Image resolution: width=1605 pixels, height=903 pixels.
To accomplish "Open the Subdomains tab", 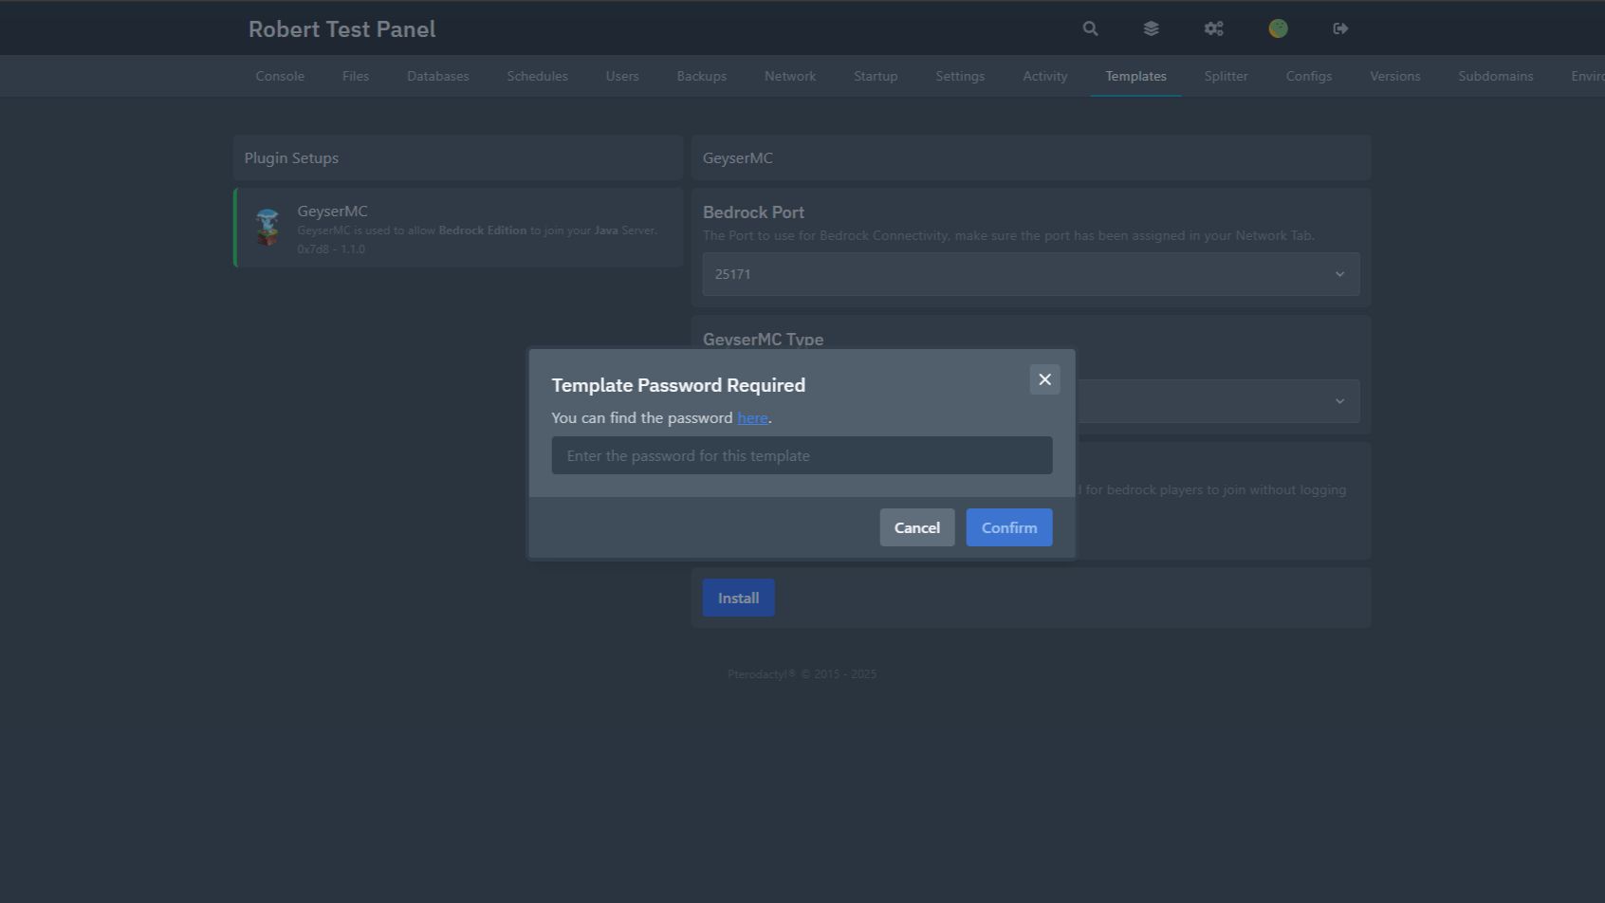I will click(x=1495, y=76).
